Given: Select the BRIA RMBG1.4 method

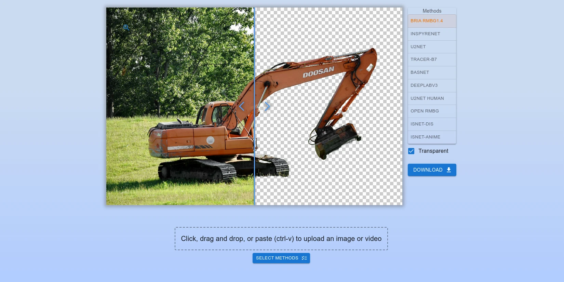Looking at the screenshot, I should (x=432, y=21).
